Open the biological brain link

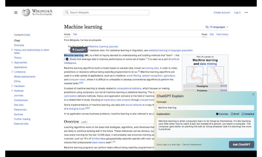coord(77,109)
